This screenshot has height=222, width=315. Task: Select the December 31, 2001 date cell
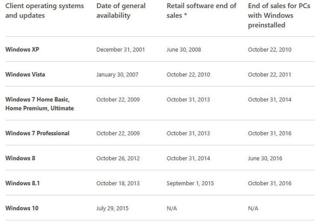(121, 50)
